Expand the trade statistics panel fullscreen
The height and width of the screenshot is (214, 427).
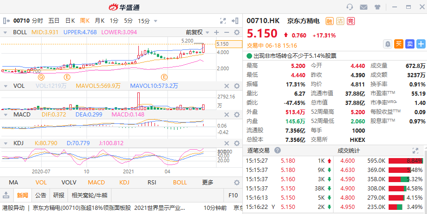click(x=415, y=150)
